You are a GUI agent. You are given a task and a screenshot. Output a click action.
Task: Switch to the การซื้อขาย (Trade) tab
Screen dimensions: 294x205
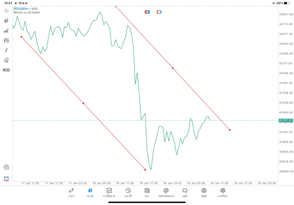pos(109,192)
